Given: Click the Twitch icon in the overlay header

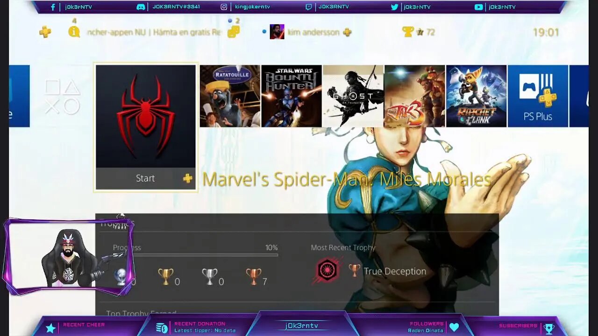Looking at the screenshot, I should [309, 7].
